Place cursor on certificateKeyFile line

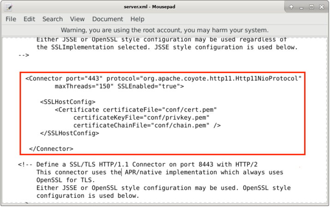pos(141,118)
